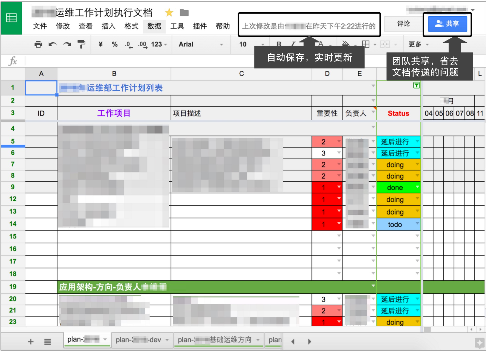
Task: Select the paint format roller tool
Action: (81, 44)
